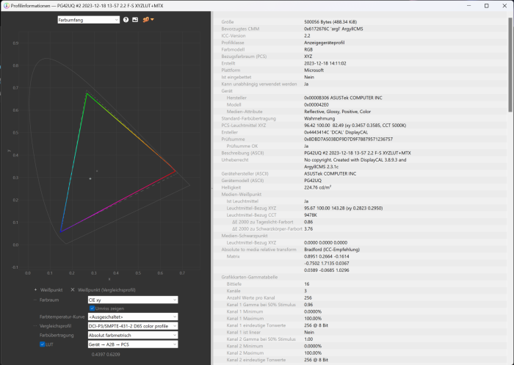Click the Grafikkarten-Gammatabelle heading
The width and height of the screenshot is (514, 365).
tap(249, 277)
